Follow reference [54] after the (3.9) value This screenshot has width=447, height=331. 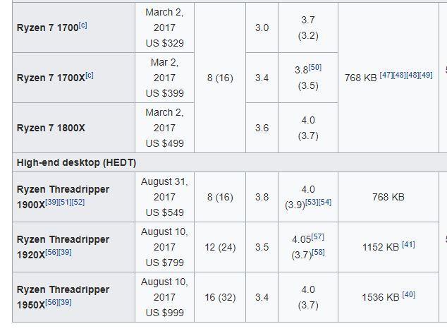click(x=325, y=203)
